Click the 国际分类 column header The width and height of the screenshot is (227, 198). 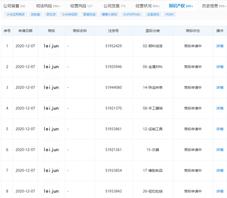point(153,31)
